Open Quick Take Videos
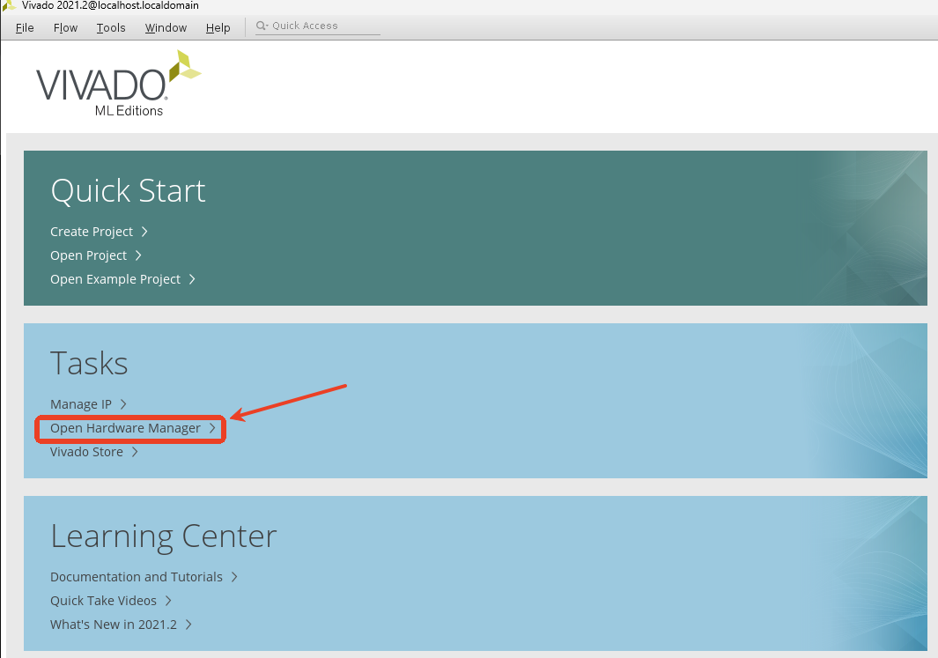 click(x=104, y=601)
